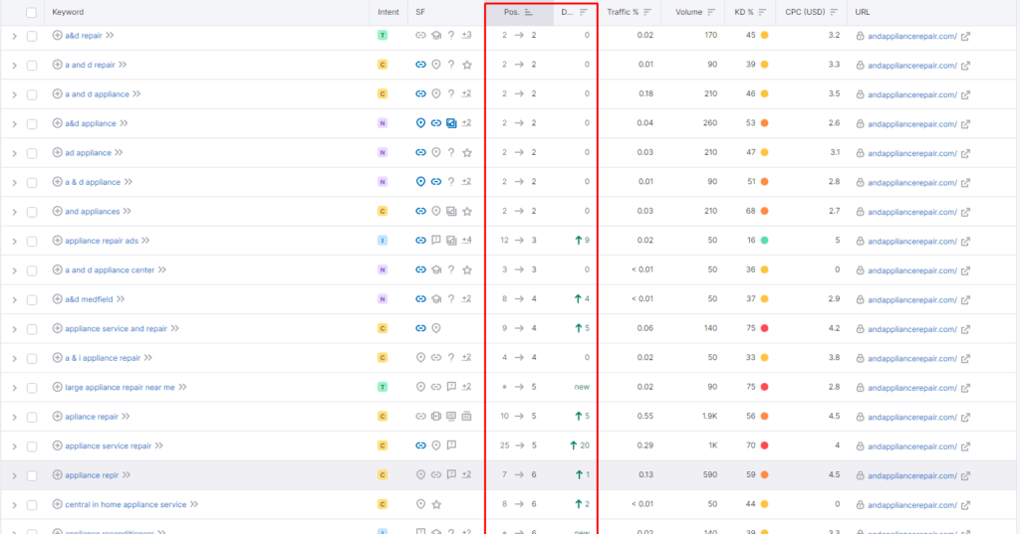Tick checkbox for apliance repair row
The image size is (1020, 534).
[31, 417]
